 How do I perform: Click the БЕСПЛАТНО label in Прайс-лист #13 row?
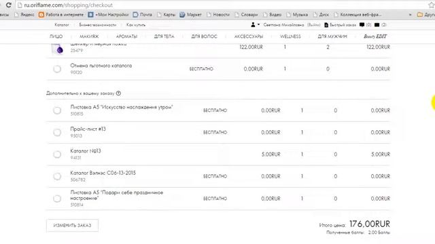[x=215, y=133]
